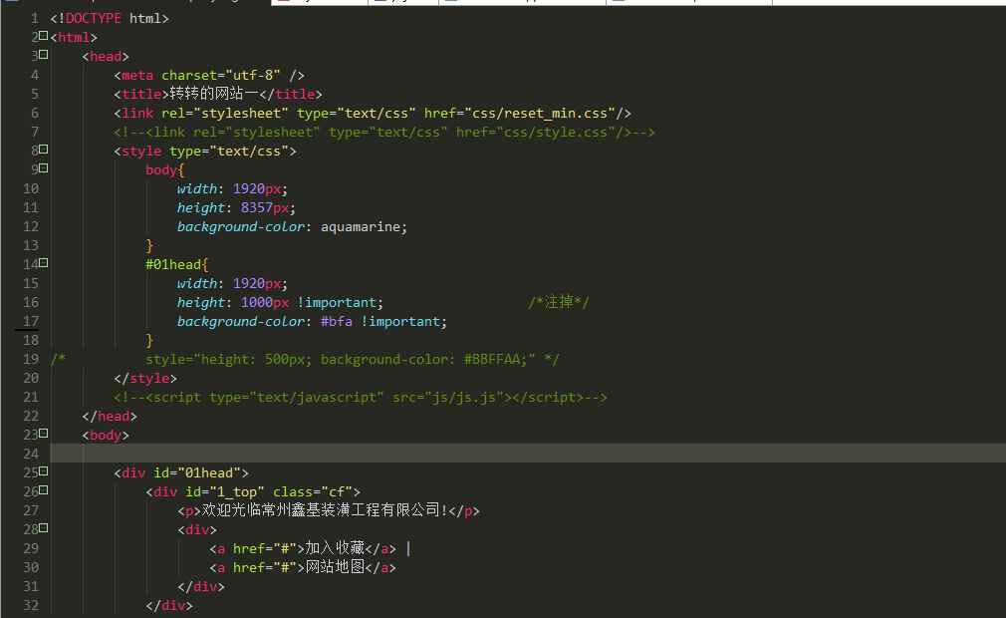Screen dimensions: 1006x618
Task: Select the body{ selector on line 9
Action: coord(165,170)
